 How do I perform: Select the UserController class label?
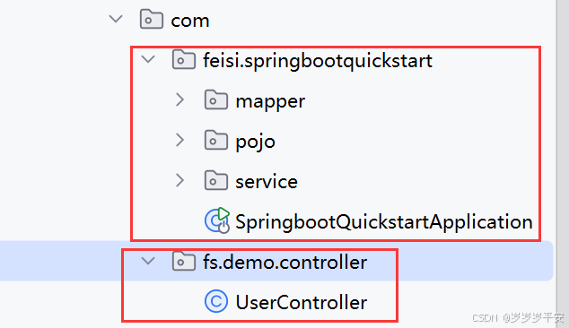tap(302, 302)
